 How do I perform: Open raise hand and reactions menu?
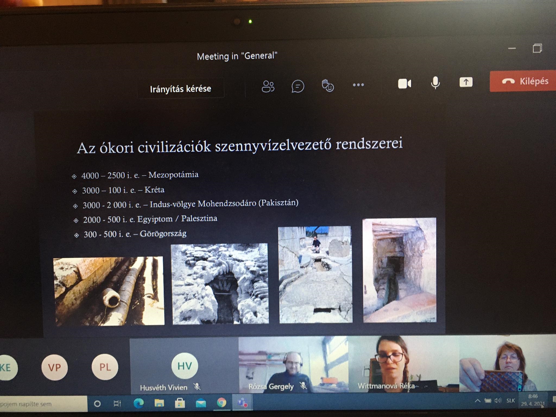pos(328,86)
